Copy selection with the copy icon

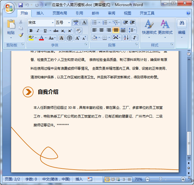coord(21,28)
